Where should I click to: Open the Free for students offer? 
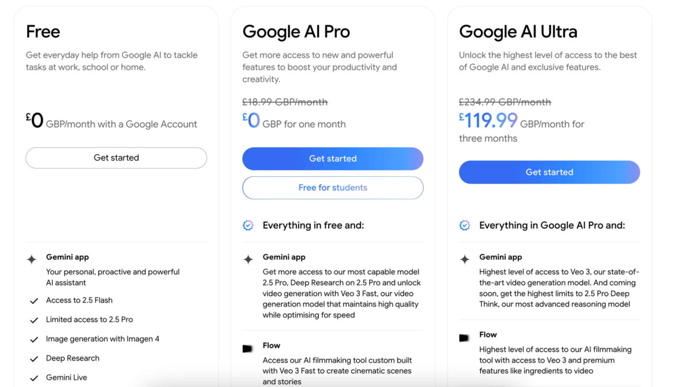pyautogui.click(x=333, y=188)
